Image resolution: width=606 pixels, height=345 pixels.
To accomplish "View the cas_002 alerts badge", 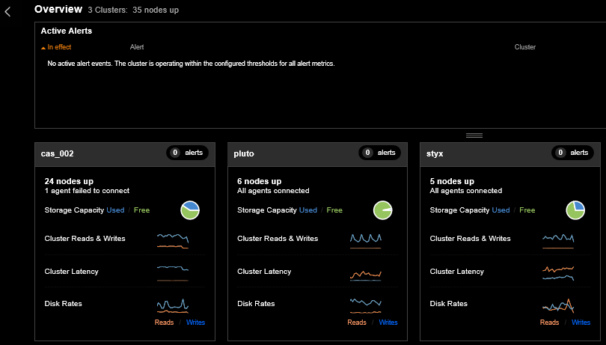I will (x=188, y=153).
